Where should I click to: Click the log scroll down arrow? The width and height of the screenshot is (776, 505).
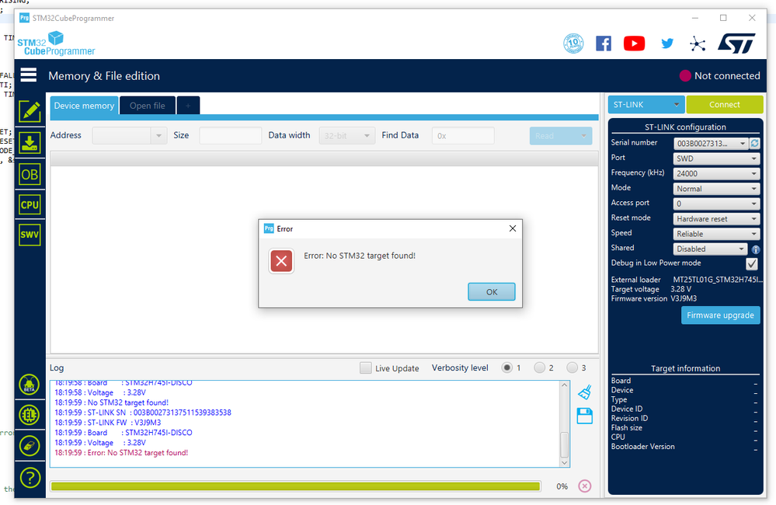click(x=564, y=463)
